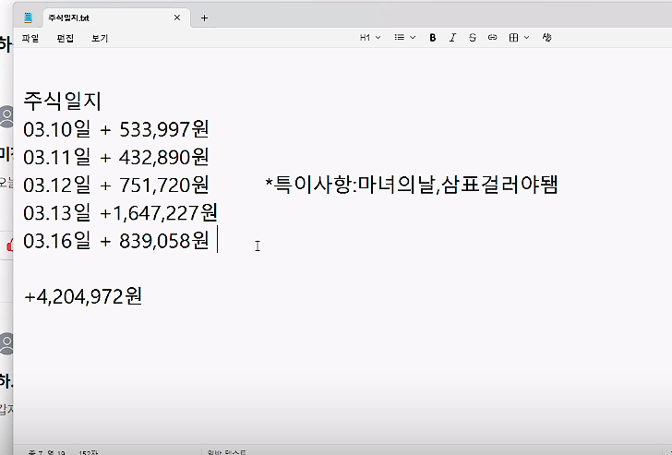The width and height of the screenshot is (672, 455).
Task: Expand the bulleted list style dropdown
Action: coord(405,38)
